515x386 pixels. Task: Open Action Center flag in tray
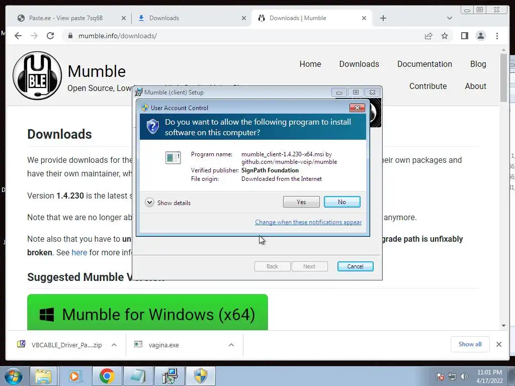(x=440, y=376)
